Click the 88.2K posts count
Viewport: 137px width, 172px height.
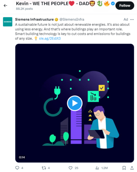pos(24,9)
